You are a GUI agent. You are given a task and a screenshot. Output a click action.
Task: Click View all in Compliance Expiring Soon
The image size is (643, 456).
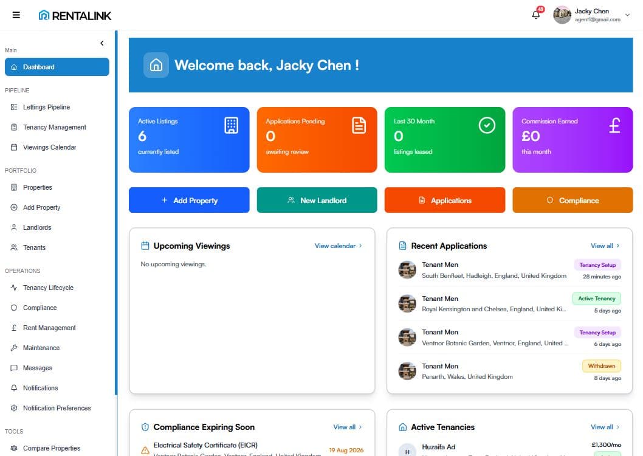click(x=348, y=427)
